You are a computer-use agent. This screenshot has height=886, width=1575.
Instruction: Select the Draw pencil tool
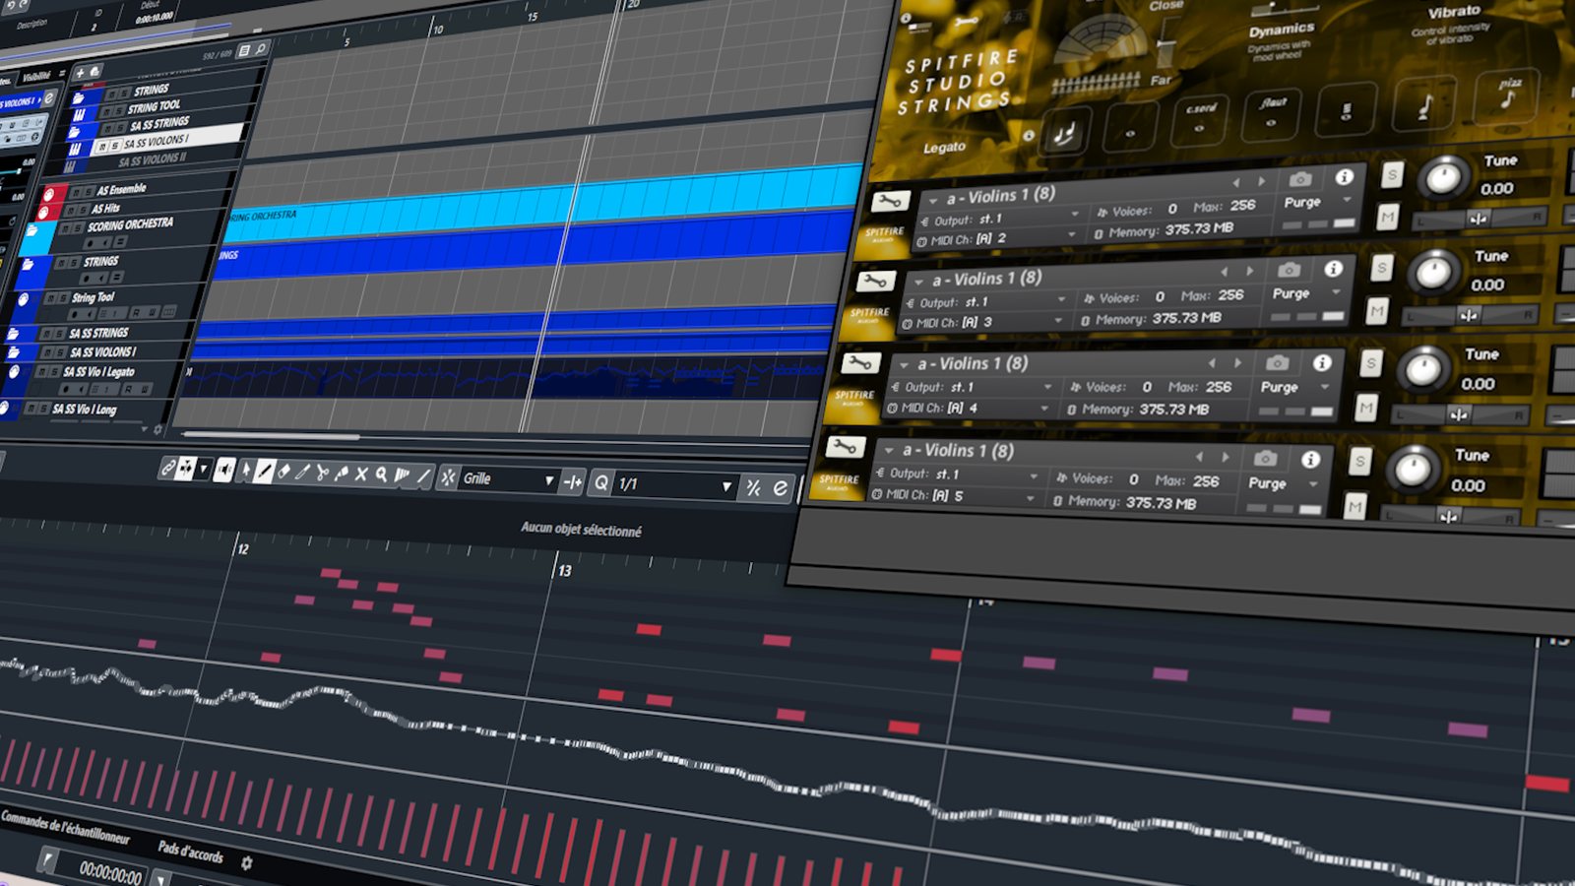coord(264,472)
